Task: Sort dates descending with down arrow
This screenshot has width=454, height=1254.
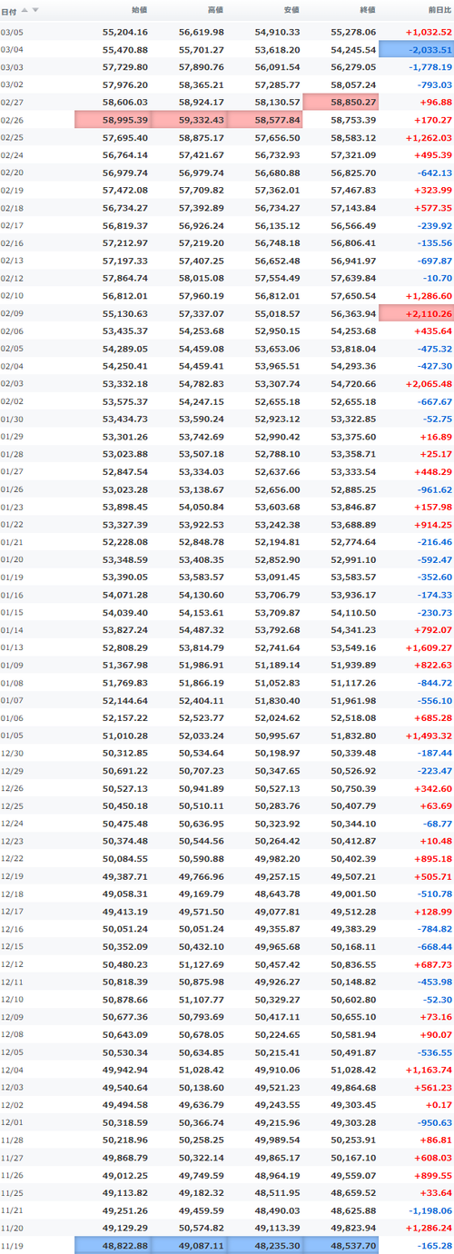Action: point(35,10)
